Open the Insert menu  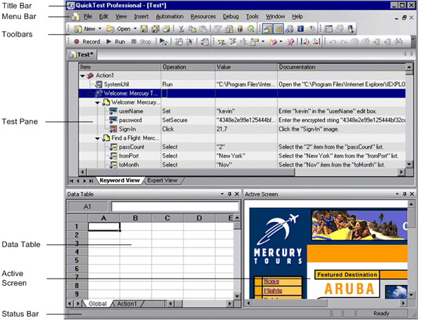141,17
